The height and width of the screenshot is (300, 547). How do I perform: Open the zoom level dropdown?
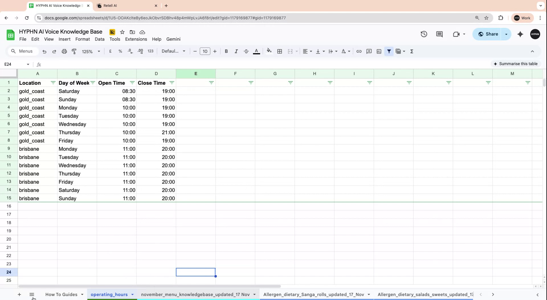[x=91, y=51]
